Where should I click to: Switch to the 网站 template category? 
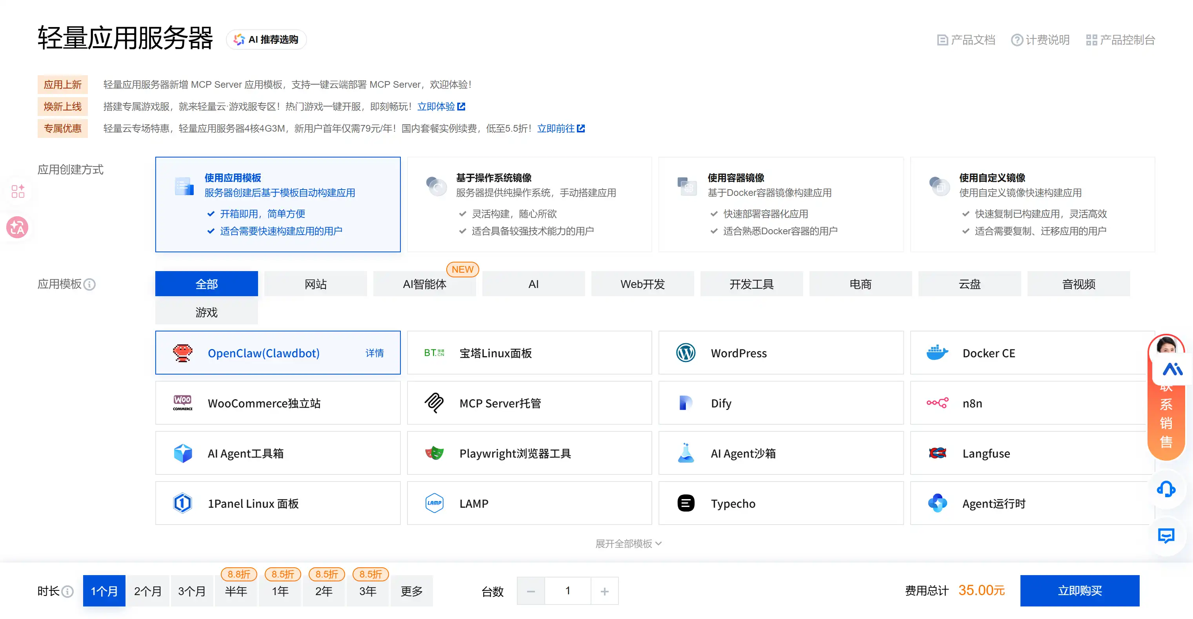pos(315,284)
